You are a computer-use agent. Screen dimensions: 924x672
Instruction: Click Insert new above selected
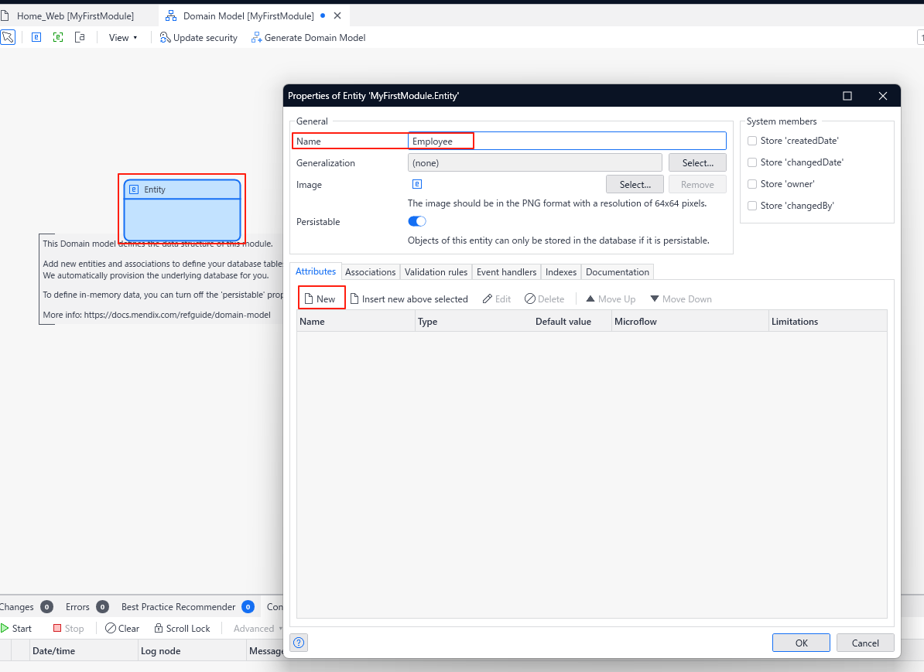[409, 299]
